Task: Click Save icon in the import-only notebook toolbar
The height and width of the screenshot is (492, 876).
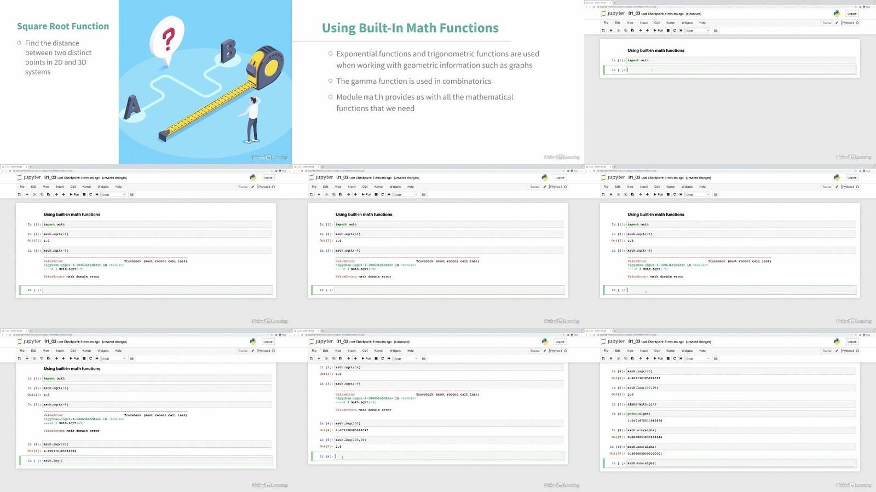Action: click(x=603, y=31)
